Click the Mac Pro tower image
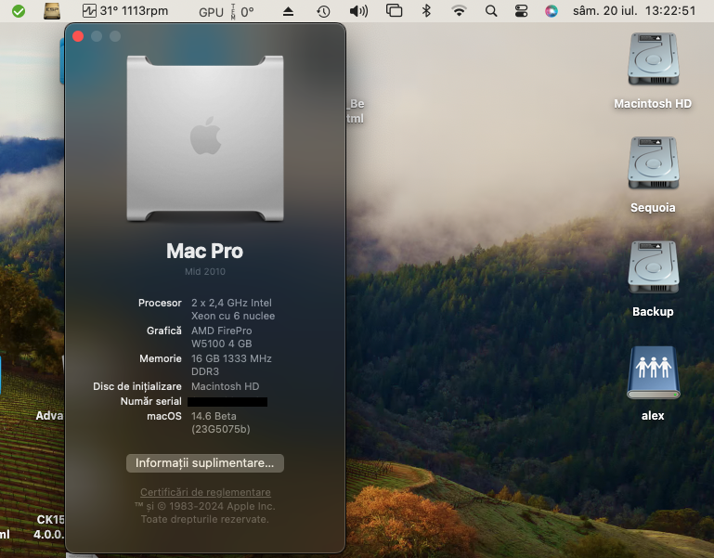This screenshot has height=558, width=714. click(205, 138)
